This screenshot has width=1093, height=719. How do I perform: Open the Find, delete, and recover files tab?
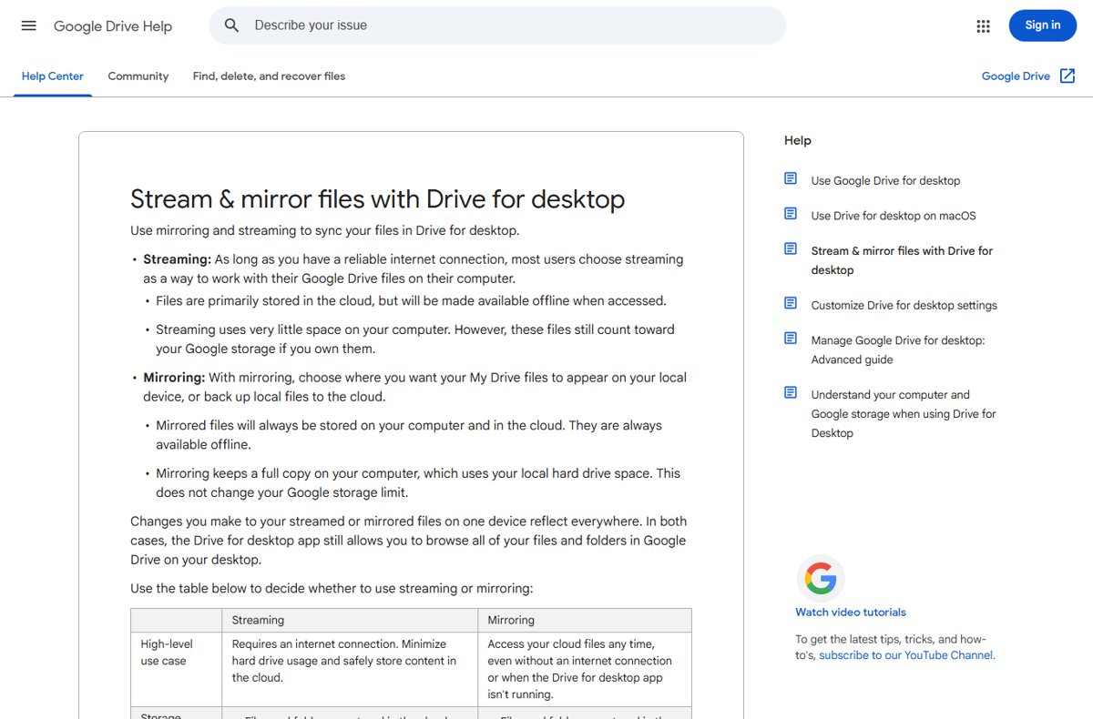point(269,76)
